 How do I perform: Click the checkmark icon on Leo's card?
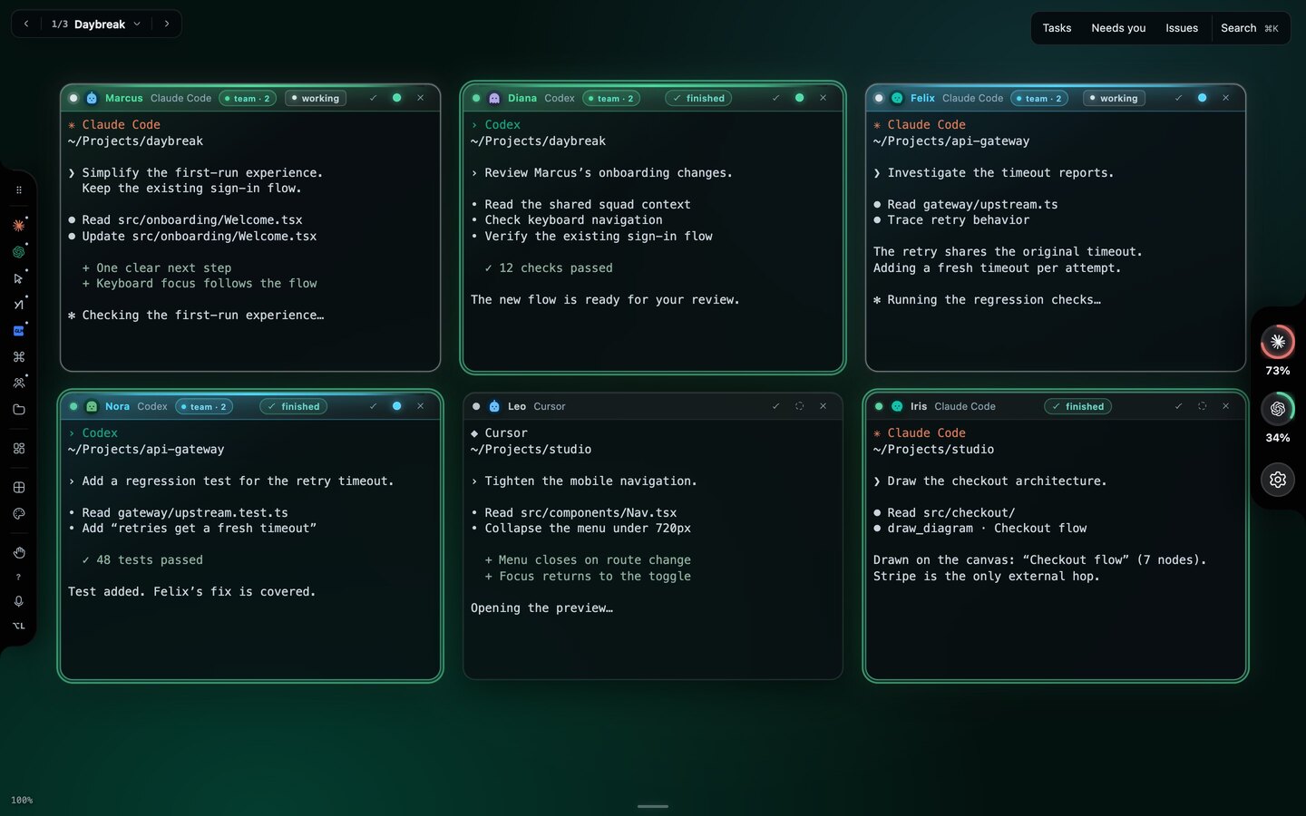tap(775, 406)
